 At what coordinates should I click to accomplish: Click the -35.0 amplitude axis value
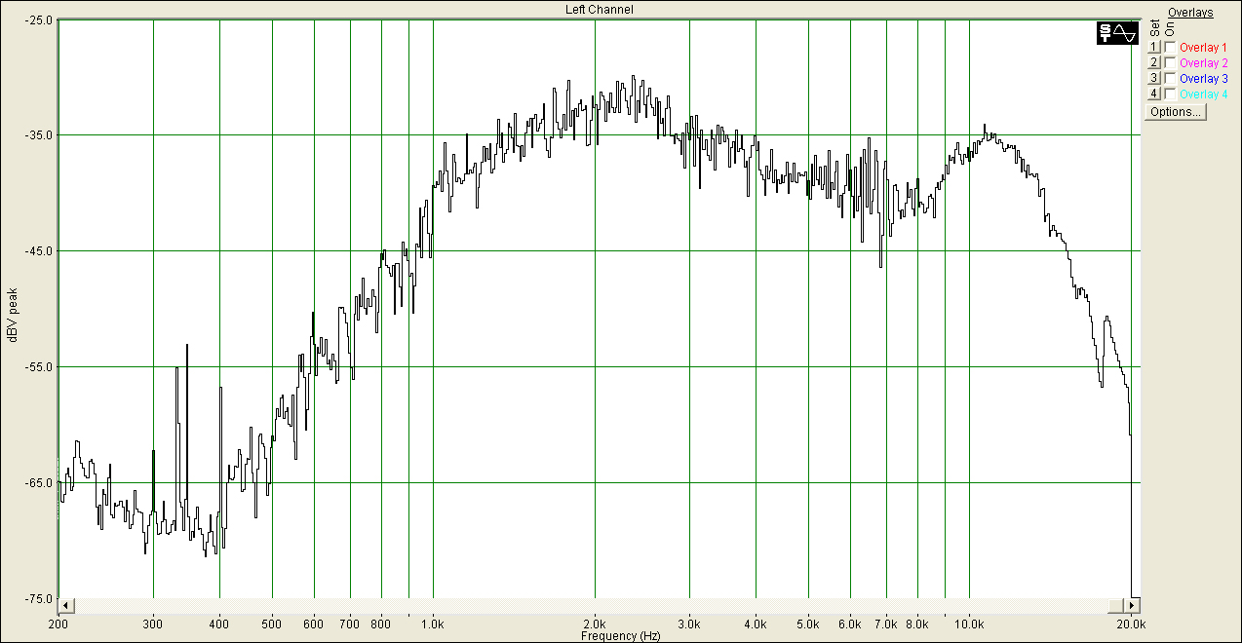(x=40, y=135)
